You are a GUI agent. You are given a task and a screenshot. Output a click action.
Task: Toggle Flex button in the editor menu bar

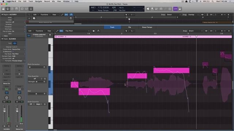click(x=61, y=31)
